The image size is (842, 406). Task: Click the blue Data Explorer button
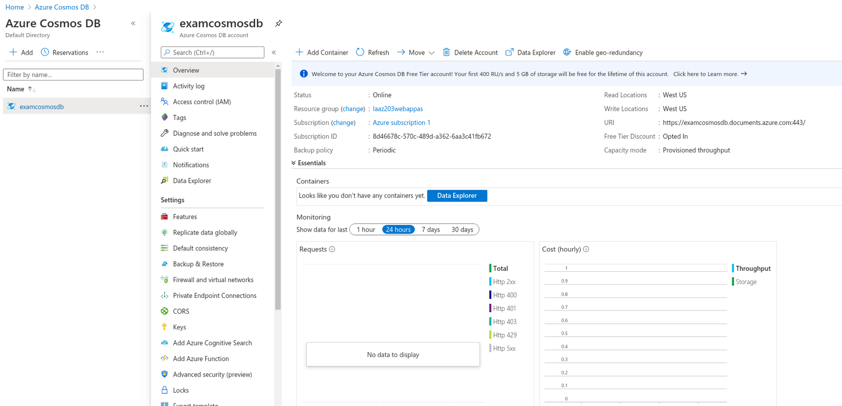[457, 196]
